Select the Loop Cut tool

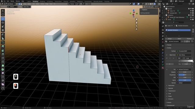(3, 58)
